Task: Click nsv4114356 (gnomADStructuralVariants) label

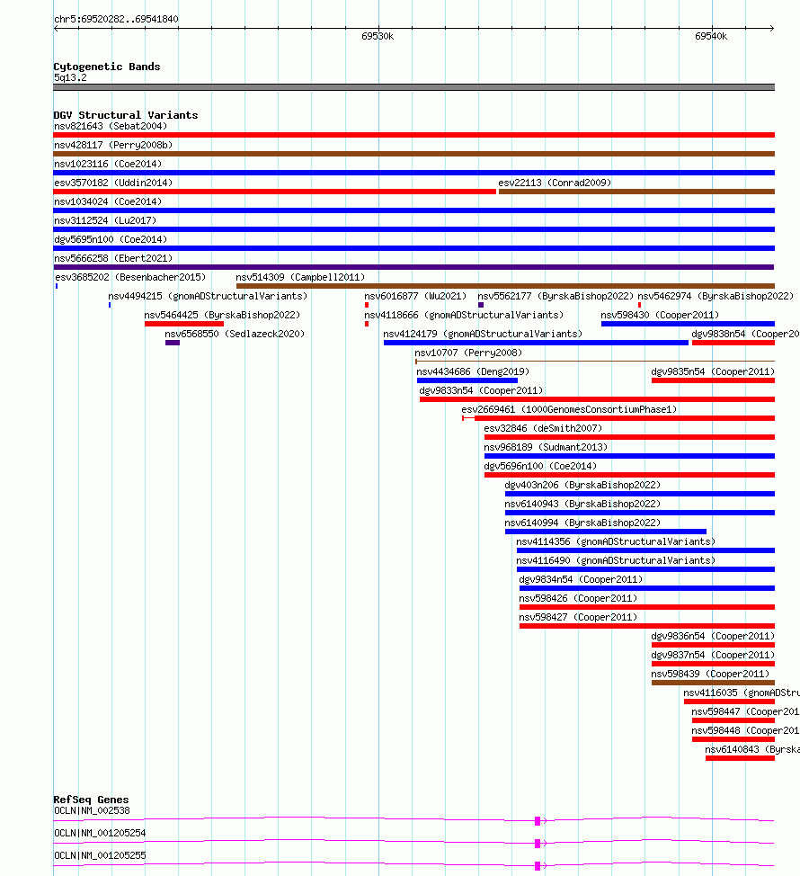Action: point(616,543)
